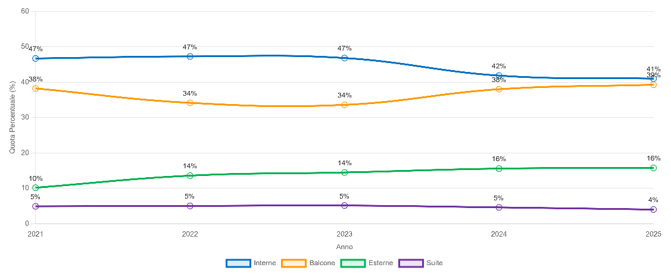Screen dimensions: 671x280
Task: Select the Balcone data point for 2022
Action: coord(190,103)
